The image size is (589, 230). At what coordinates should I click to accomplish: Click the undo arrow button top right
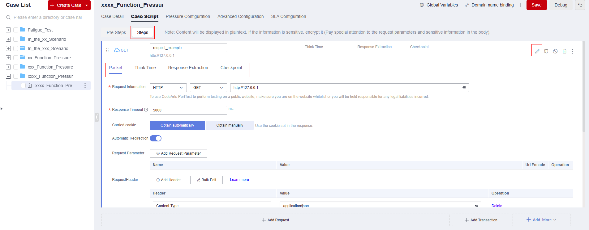tap(580, 5)
